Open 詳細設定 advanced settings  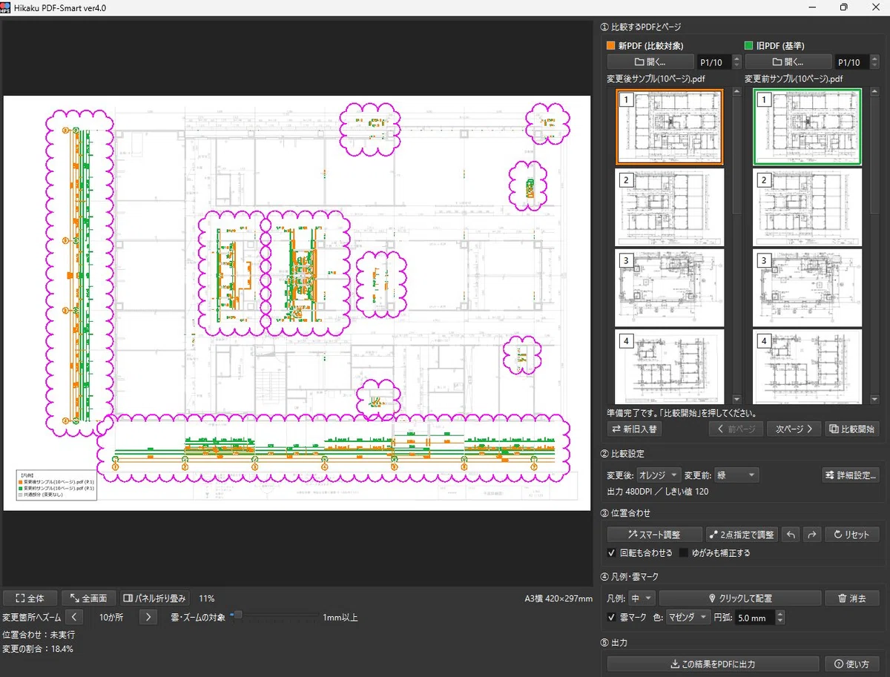click(x=851, y=475)
